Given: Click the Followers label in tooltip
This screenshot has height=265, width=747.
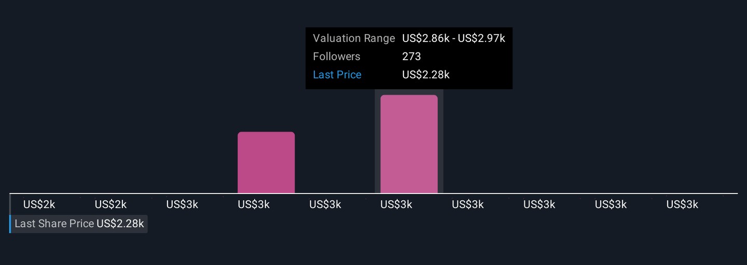Looking at the screenshot, I should (336, 57).
